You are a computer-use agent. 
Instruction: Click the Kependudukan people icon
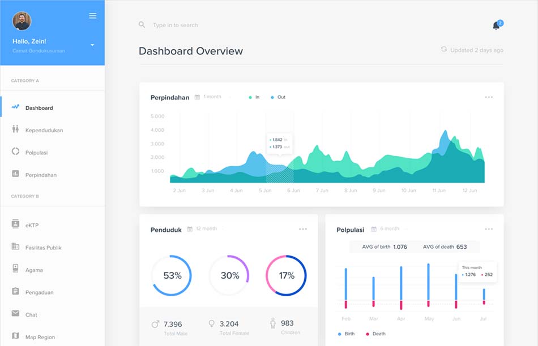15,129
